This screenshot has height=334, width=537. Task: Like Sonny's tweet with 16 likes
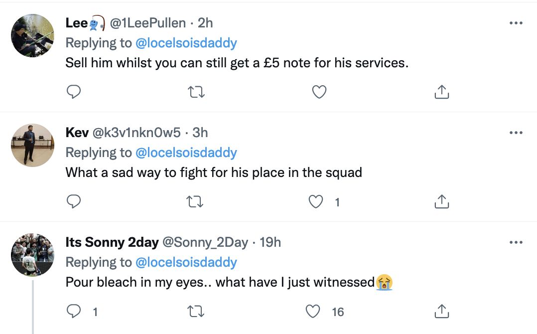tap(313, 312)
